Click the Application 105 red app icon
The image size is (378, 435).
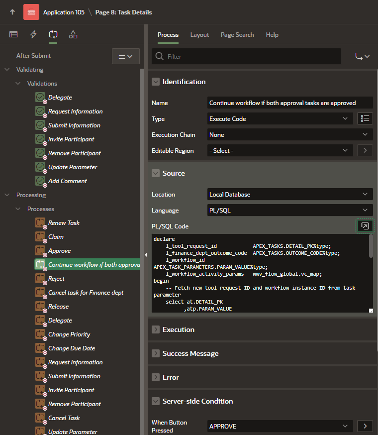31,12
